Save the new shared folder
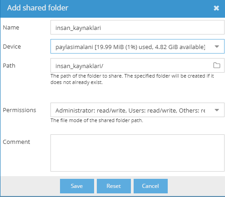Image resolution: width=225 pixels, height=197 pixels. pos(77,186)
